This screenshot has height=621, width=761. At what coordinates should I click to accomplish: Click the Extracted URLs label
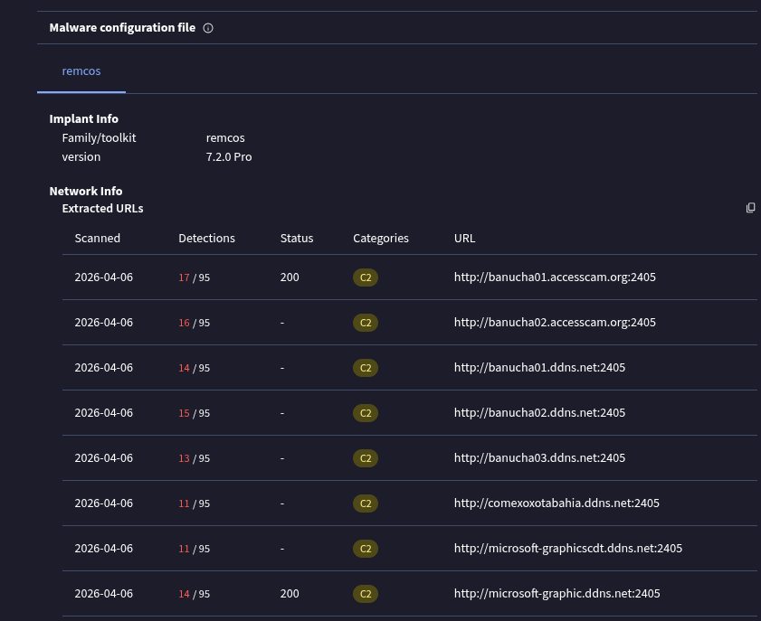103,209
